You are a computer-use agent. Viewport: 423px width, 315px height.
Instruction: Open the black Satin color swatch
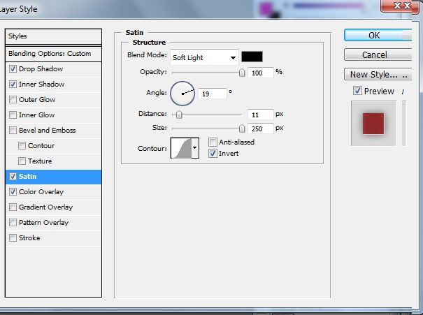pyautogui.click(x=252, y=57)
